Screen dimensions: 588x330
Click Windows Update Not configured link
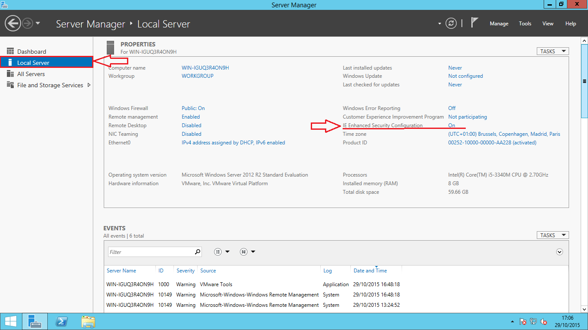(465, 76)
